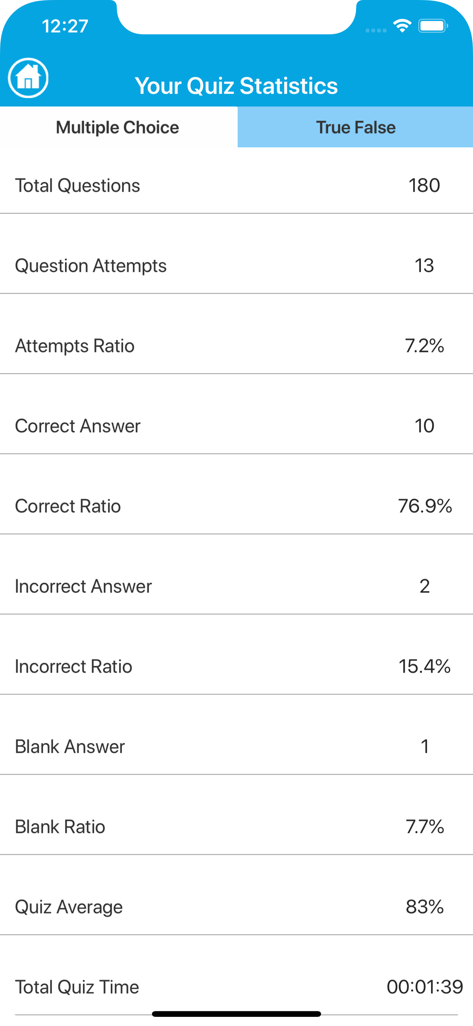473x1026 pixels.
Task: Tap the cellular signal dots icon
Action: [376, 30]
